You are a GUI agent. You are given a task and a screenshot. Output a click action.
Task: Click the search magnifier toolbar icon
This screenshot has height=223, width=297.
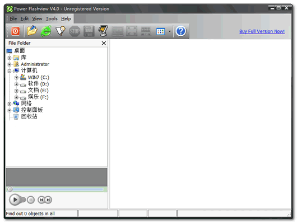point(61,31)
